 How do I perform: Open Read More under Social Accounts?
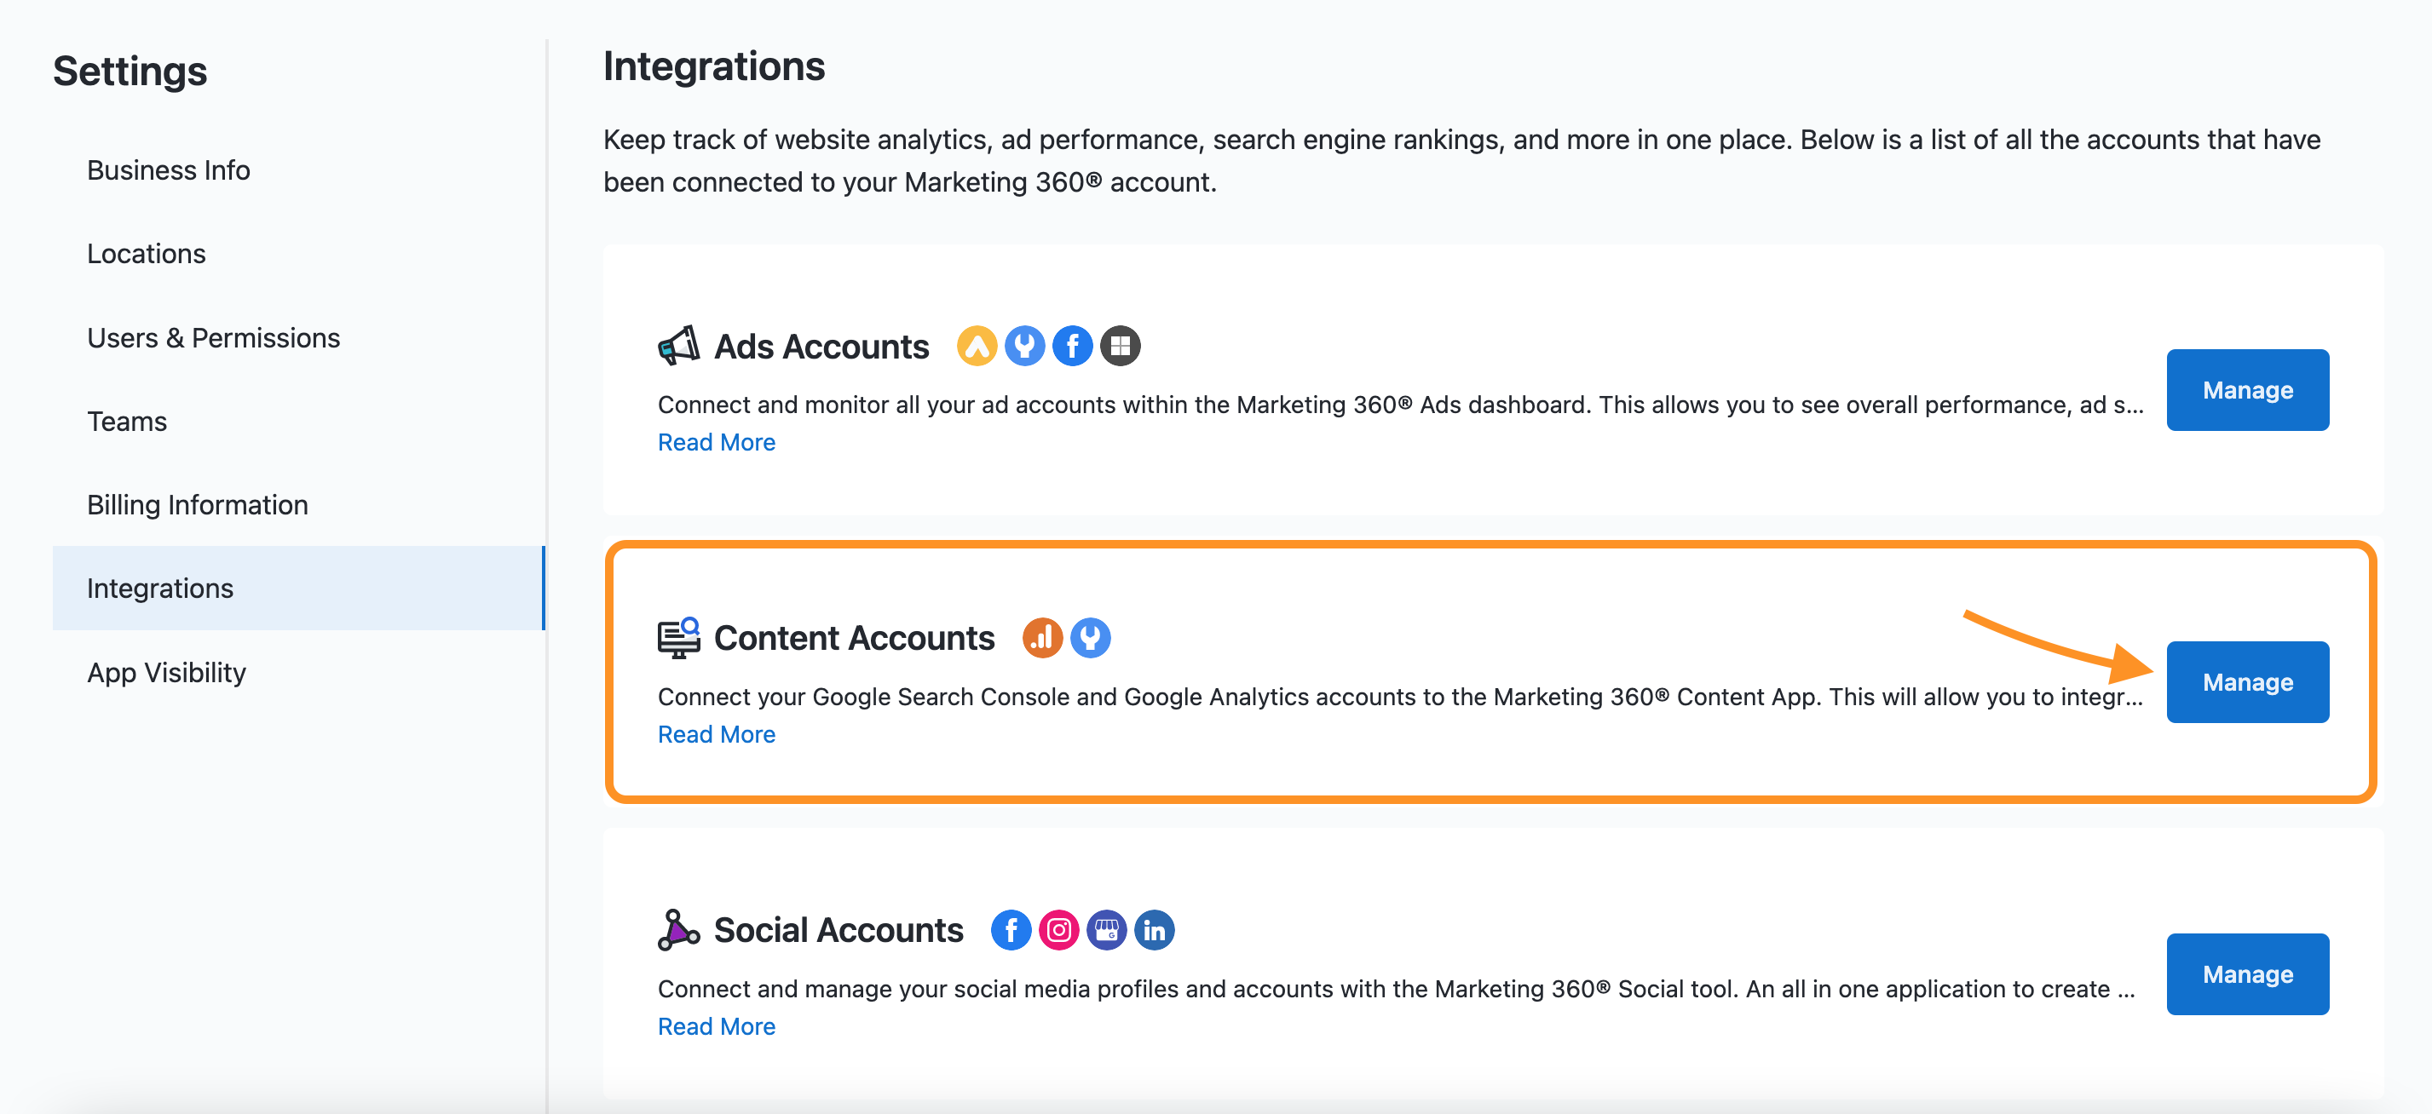pyautogui.click(x=717, y=1026)
